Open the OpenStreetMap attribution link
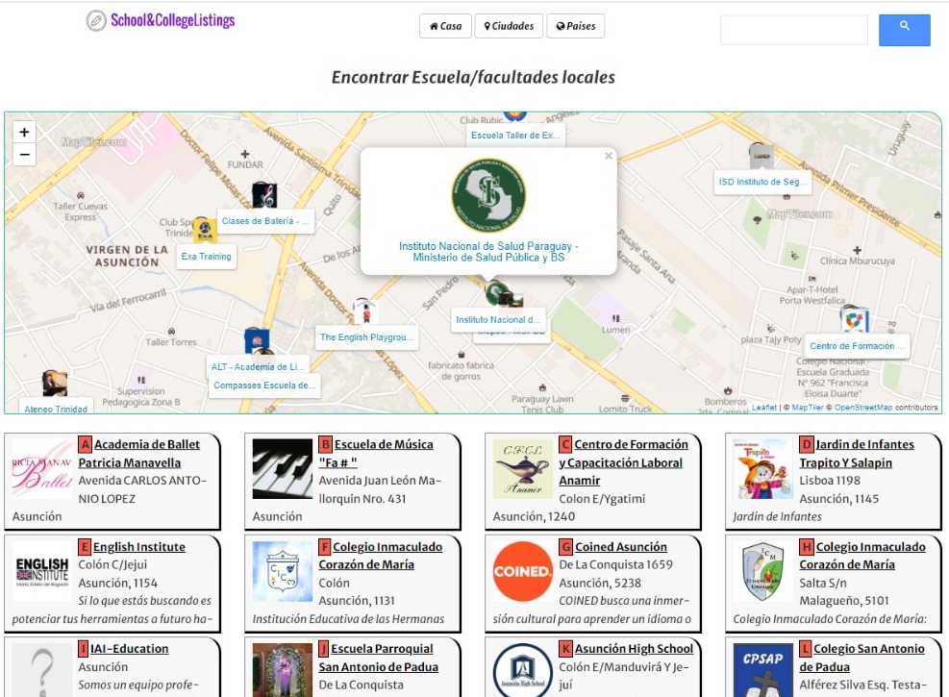949x697 pixels. [863, 408]
